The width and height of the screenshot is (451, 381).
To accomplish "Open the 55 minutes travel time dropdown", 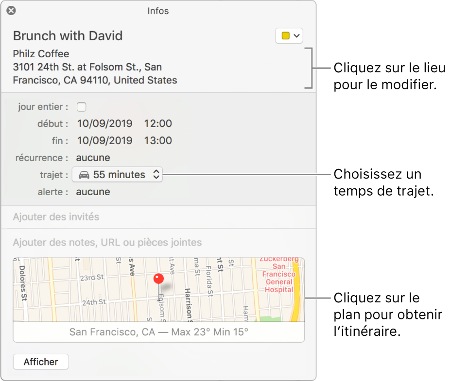I will (117, 174).
